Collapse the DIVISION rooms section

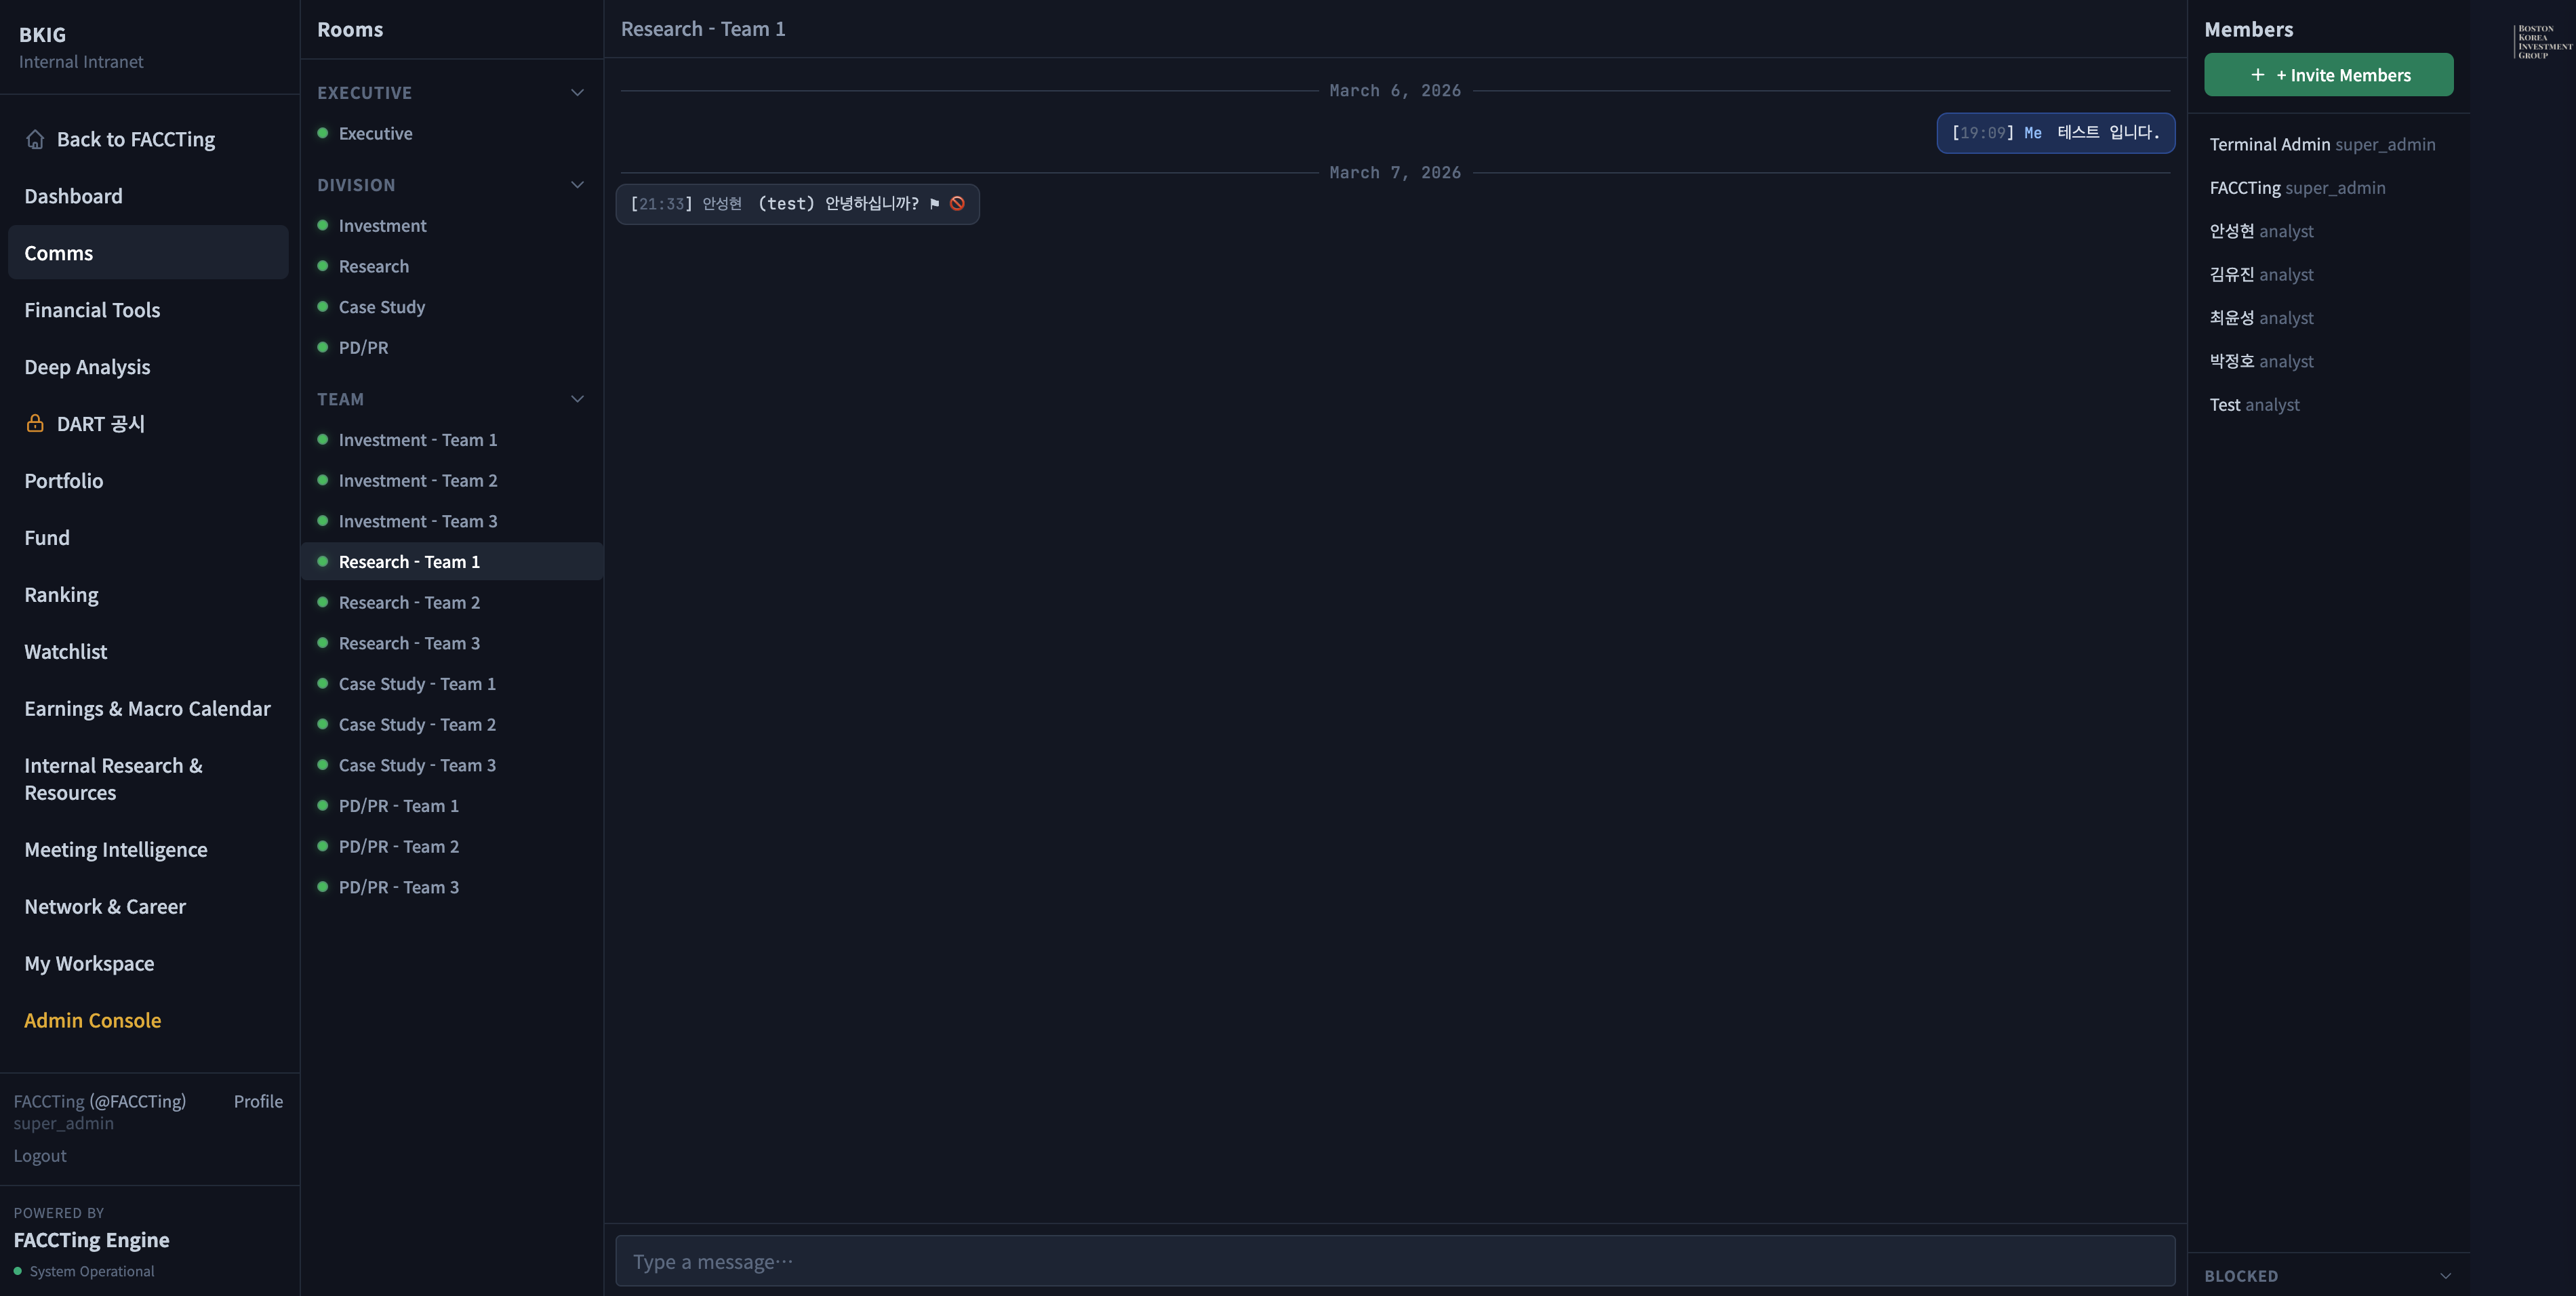[577, 185]
